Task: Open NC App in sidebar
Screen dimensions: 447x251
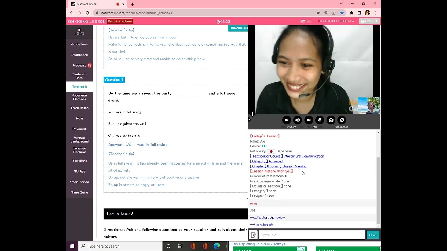Action: click(80, 171)
